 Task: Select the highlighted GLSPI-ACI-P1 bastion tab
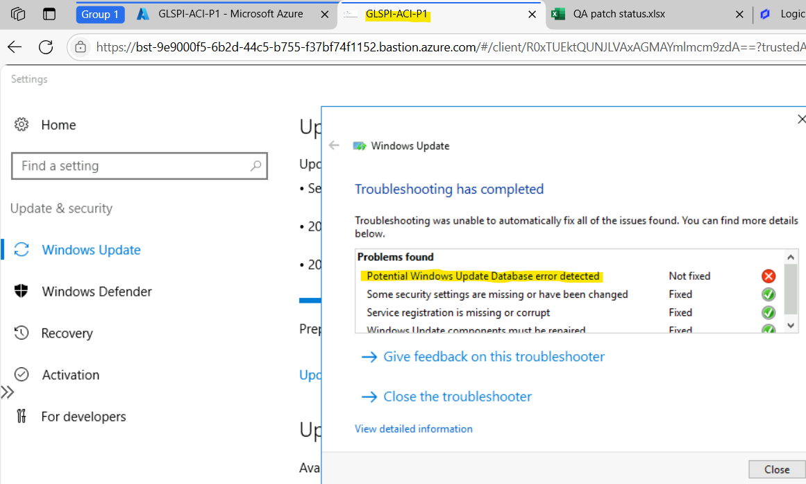pos(397,14)
